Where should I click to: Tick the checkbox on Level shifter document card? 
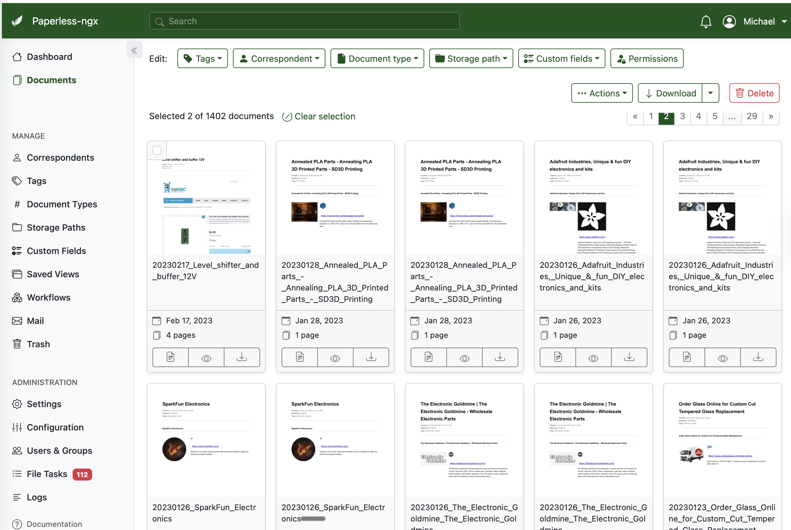point(157,150)
